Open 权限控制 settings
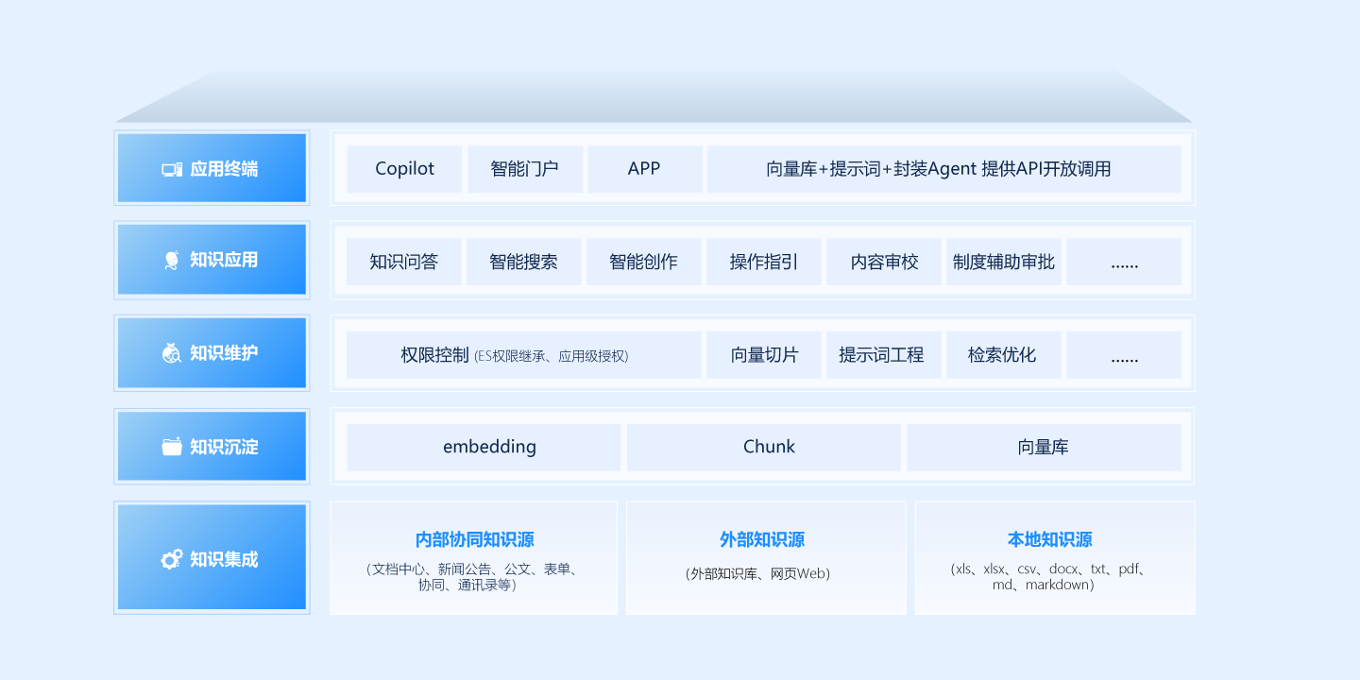The height and width of the screenshot is (680, 1360). click(x=520, y=354)
